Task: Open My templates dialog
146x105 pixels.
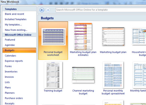Action: pyautogui.click(x=13, y=25)
